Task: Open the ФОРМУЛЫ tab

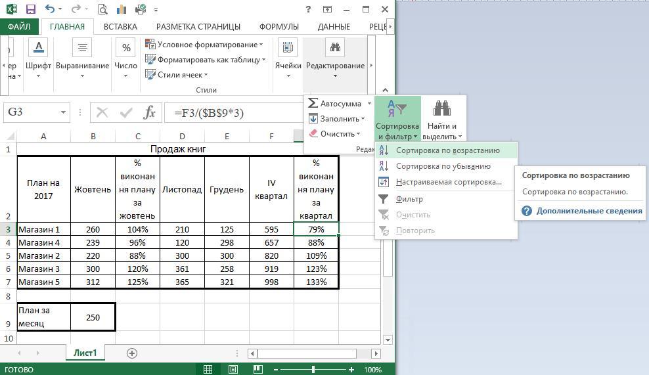Action: (x=279, y=26)
